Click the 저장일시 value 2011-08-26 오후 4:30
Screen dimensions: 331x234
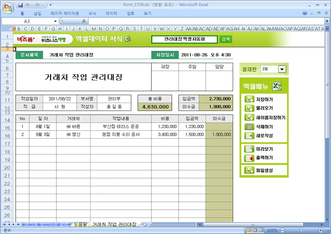coord(206,55)
